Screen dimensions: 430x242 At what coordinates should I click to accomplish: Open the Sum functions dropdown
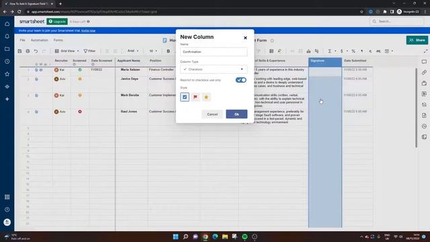coord(332,51)
